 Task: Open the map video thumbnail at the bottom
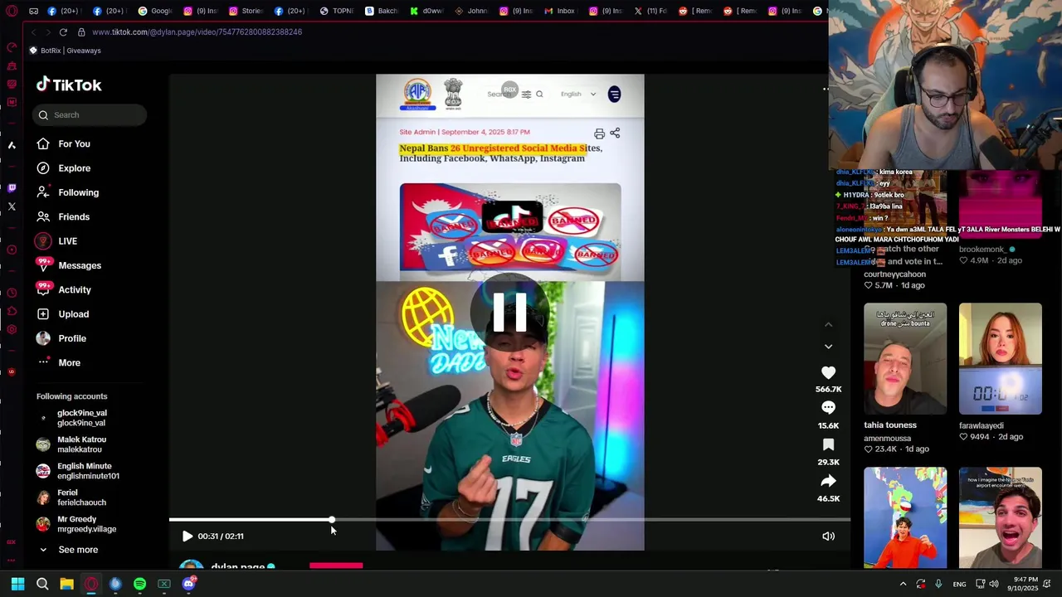pos(904,517)
